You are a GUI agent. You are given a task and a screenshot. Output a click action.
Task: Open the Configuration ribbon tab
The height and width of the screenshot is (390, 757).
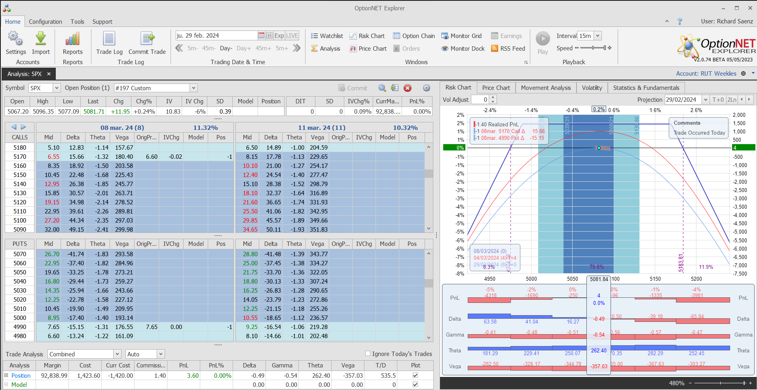[45, 22]
